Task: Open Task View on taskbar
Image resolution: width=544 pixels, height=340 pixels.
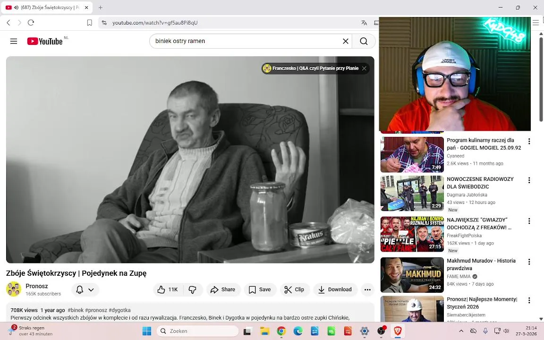Action: click(x=247, y=331)
